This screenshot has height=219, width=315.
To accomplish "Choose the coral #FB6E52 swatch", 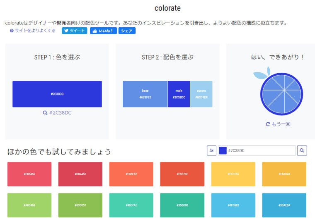I will click(x=131, y=174).
